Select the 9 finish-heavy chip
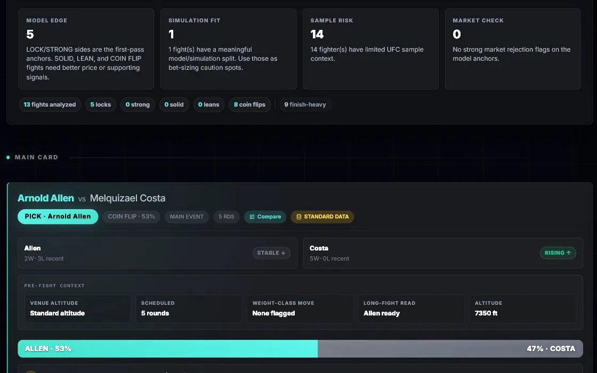The height and width of the screenshot is (373, 597). [x=305, y=104]
